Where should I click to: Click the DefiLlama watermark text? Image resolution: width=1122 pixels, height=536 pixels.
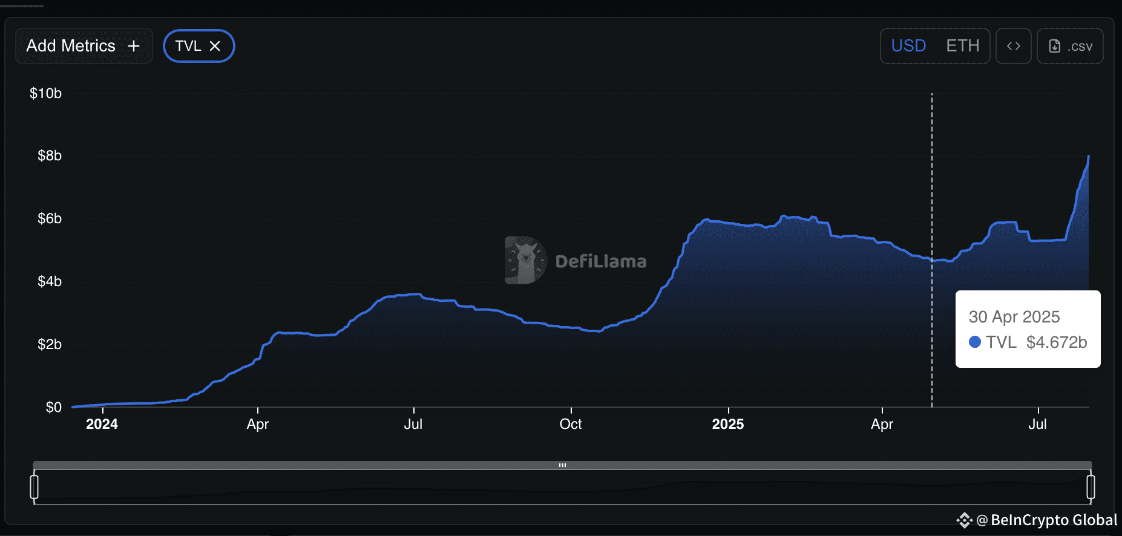pos(601,261)
